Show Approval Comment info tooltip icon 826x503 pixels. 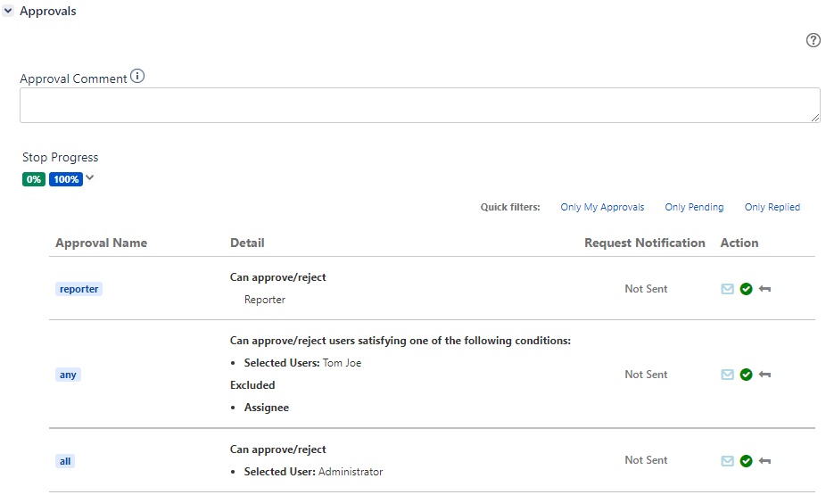tap(137, 77)
